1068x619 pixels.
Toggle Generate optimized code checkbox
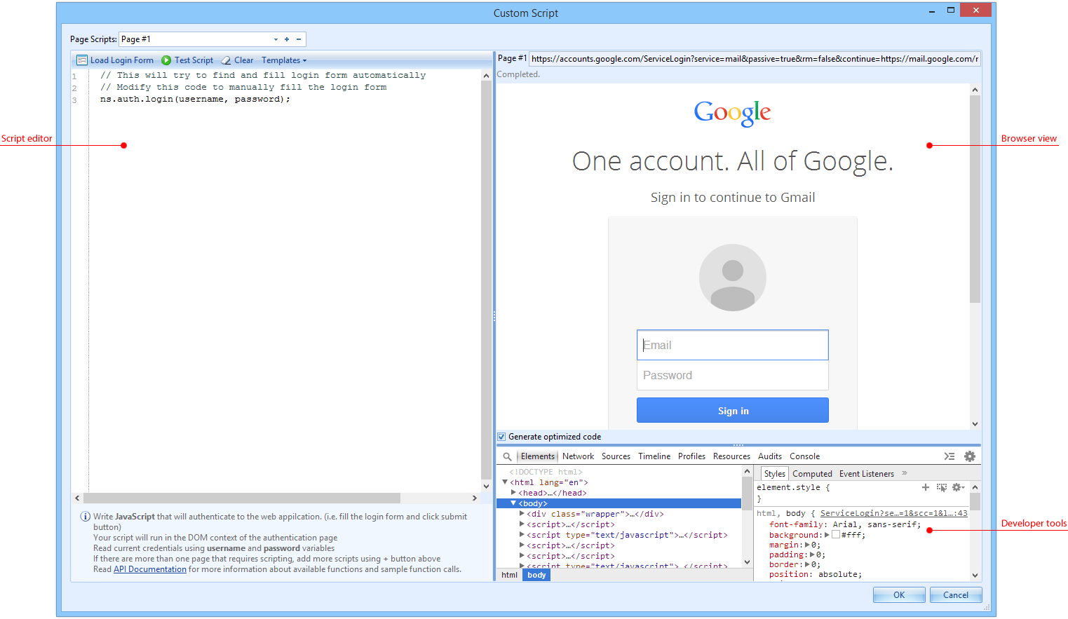(501, 437)
